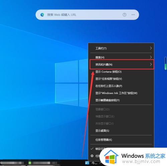Open 任务管理器(K) from context menu
This screenshot has width=167, height=166.
tap(121, 140)
